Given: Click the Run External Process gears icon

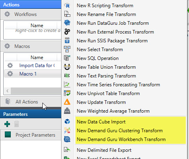Looking at the screenshot, I should (67, 32).
